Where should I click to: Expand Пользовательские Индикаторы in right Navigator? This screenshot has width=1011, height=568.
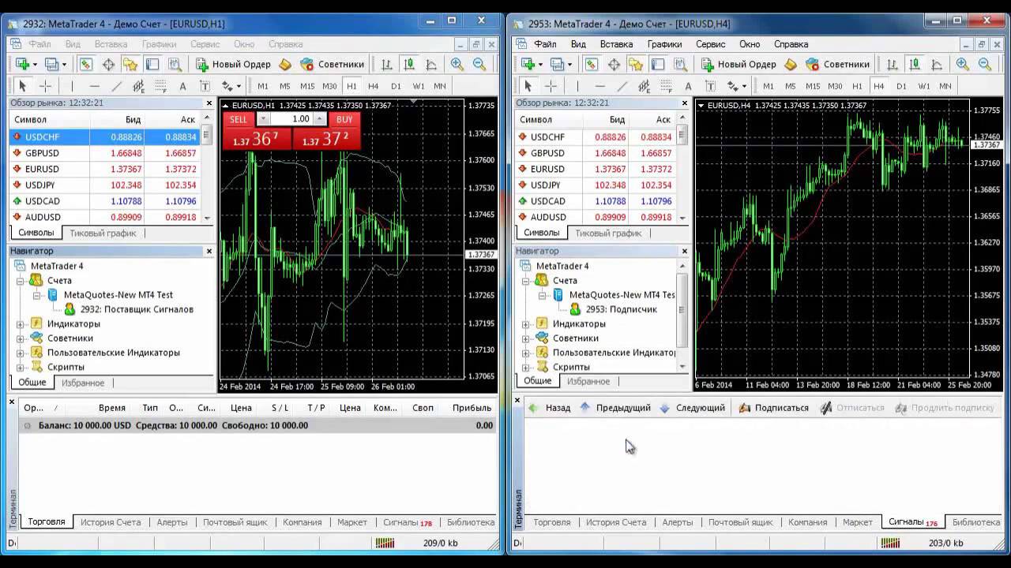click(x=525, y=353)
